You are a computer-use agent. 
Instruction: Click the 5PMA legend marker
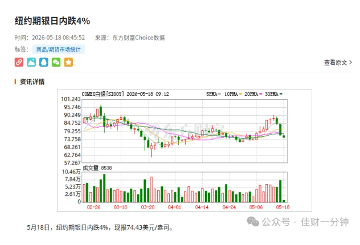coord(219,94)
